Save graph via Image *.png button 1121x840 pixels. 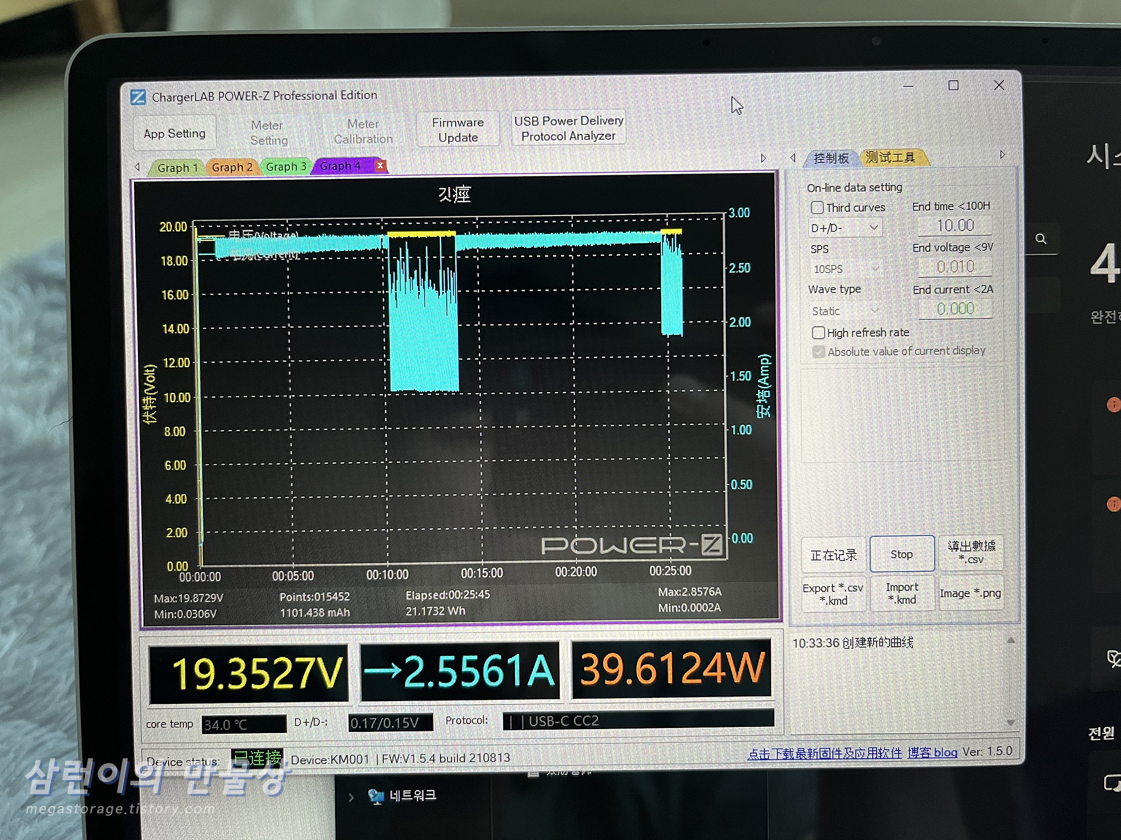click(971, 592)
